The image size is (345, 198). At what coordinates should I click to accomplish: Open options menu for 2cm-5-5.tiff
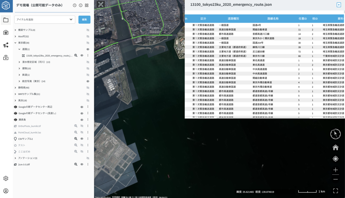[88, 164]
